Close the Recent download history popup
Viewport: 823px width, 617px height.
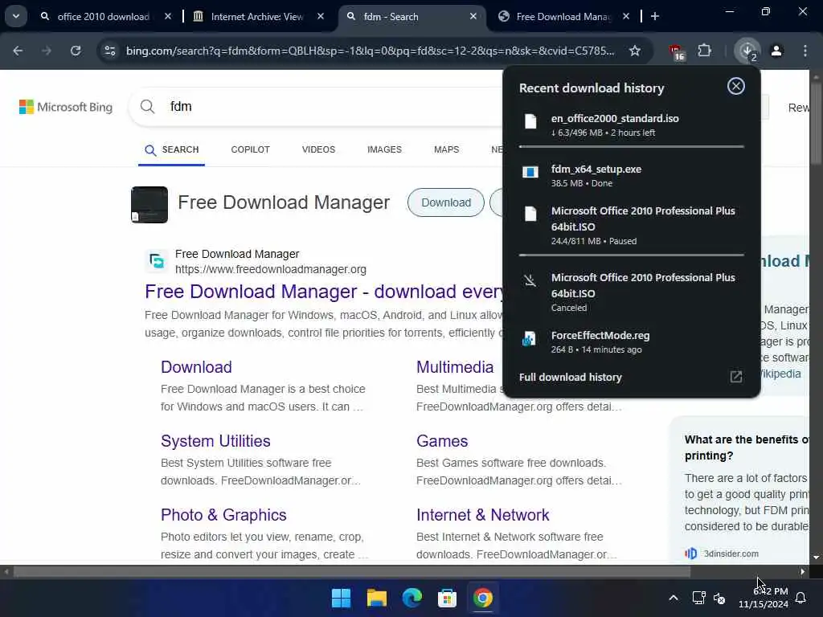click(x=736, y=86)
